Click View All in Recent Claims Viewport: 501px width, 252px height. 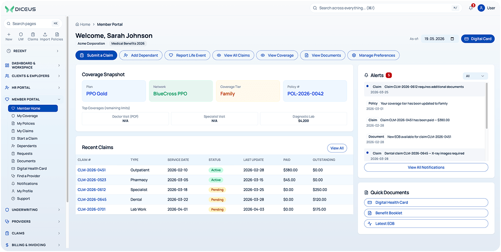[x=337, y=148]
